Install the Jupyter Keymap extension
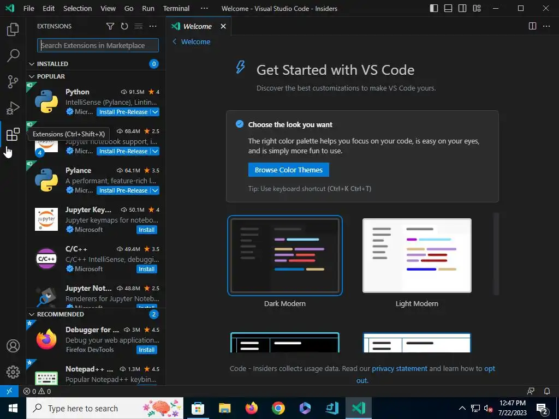Viewport: 559px width, 419px height. coord(146,230)
